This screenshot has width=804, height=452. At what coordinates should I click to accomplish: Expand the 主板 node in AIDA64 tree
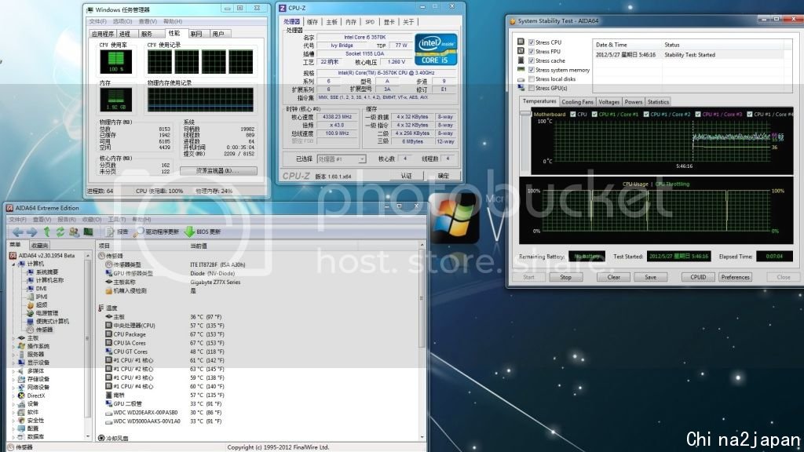(13, 338)
